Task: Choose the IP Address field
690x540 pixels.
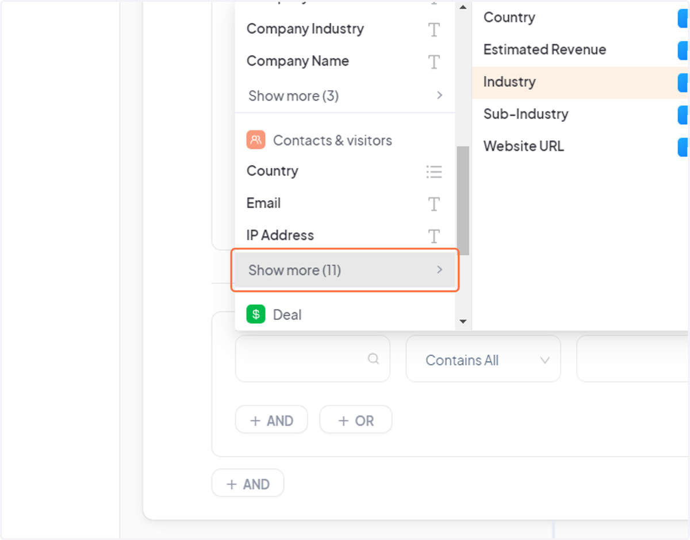Action: [x=345, y=236]
